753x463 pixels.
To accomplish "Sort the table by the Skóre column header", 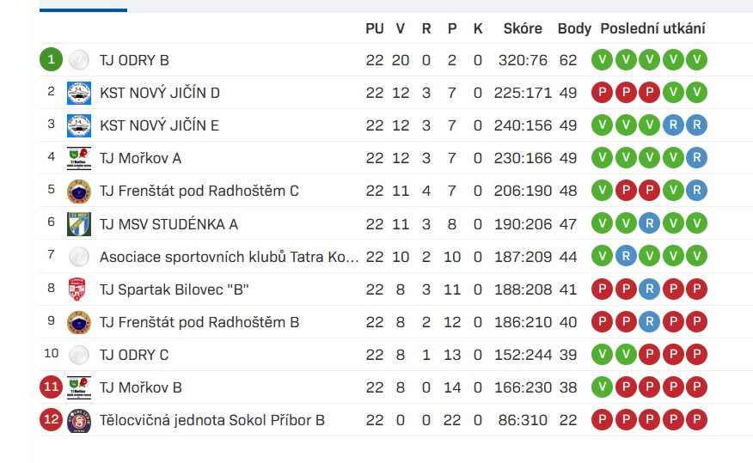I will (523, 29).
